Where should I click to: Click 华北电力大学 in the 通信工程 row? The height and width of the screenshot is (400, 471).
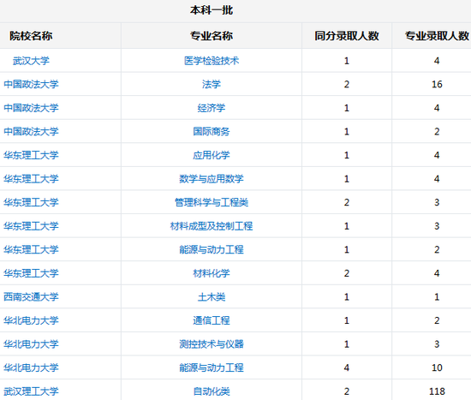pos(31,320)
